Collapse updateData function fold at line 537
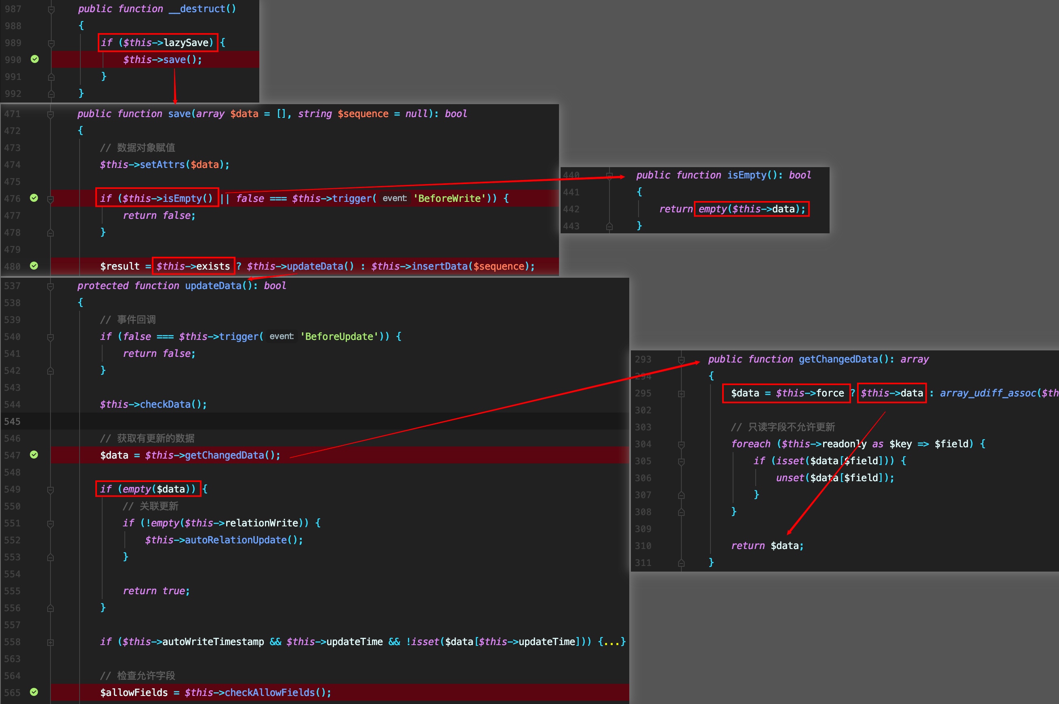This screenshot has height=704, width=1059. click(51, 286)
